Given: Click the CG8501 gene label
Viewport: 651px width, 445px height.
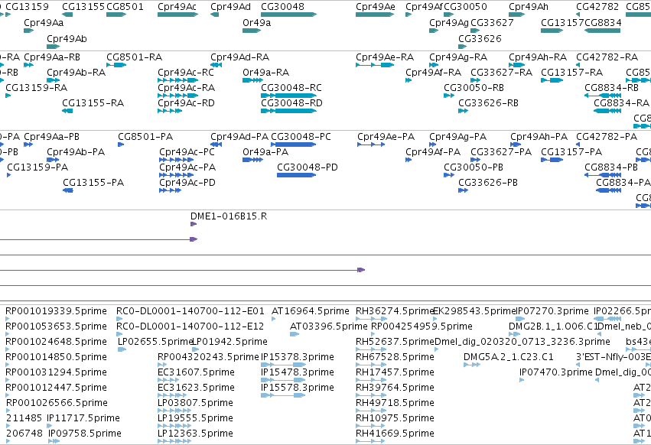Looking at the screenshot, I should coord(125,7).
